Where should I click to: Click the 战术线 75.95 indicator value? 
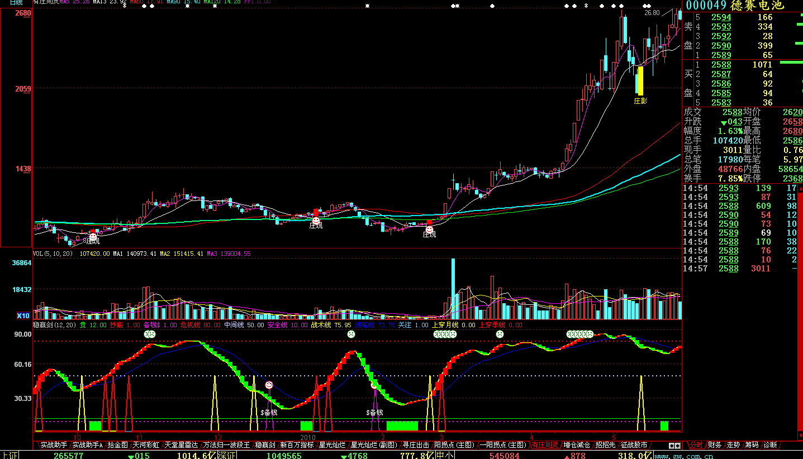coord(331,325)
